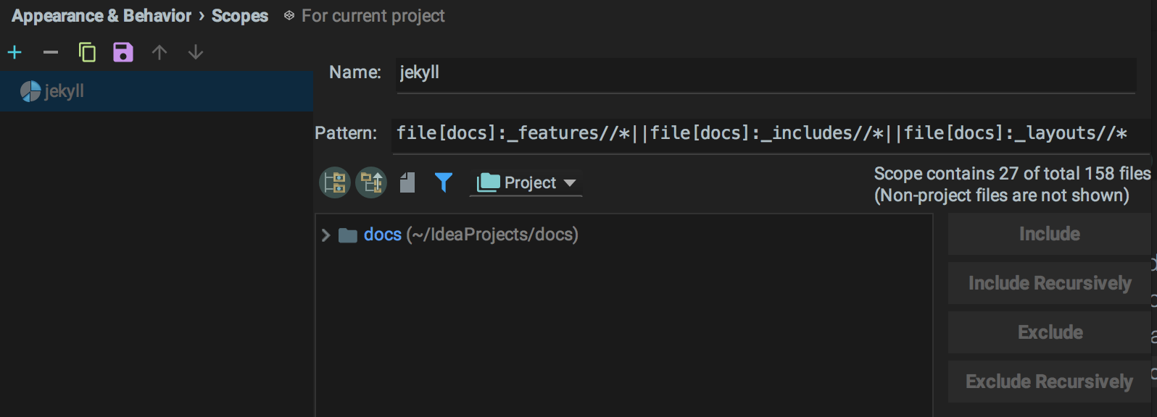Open the Project scope type dropdown
Screen dimensions: 1157x417
(x=526, y=182)
